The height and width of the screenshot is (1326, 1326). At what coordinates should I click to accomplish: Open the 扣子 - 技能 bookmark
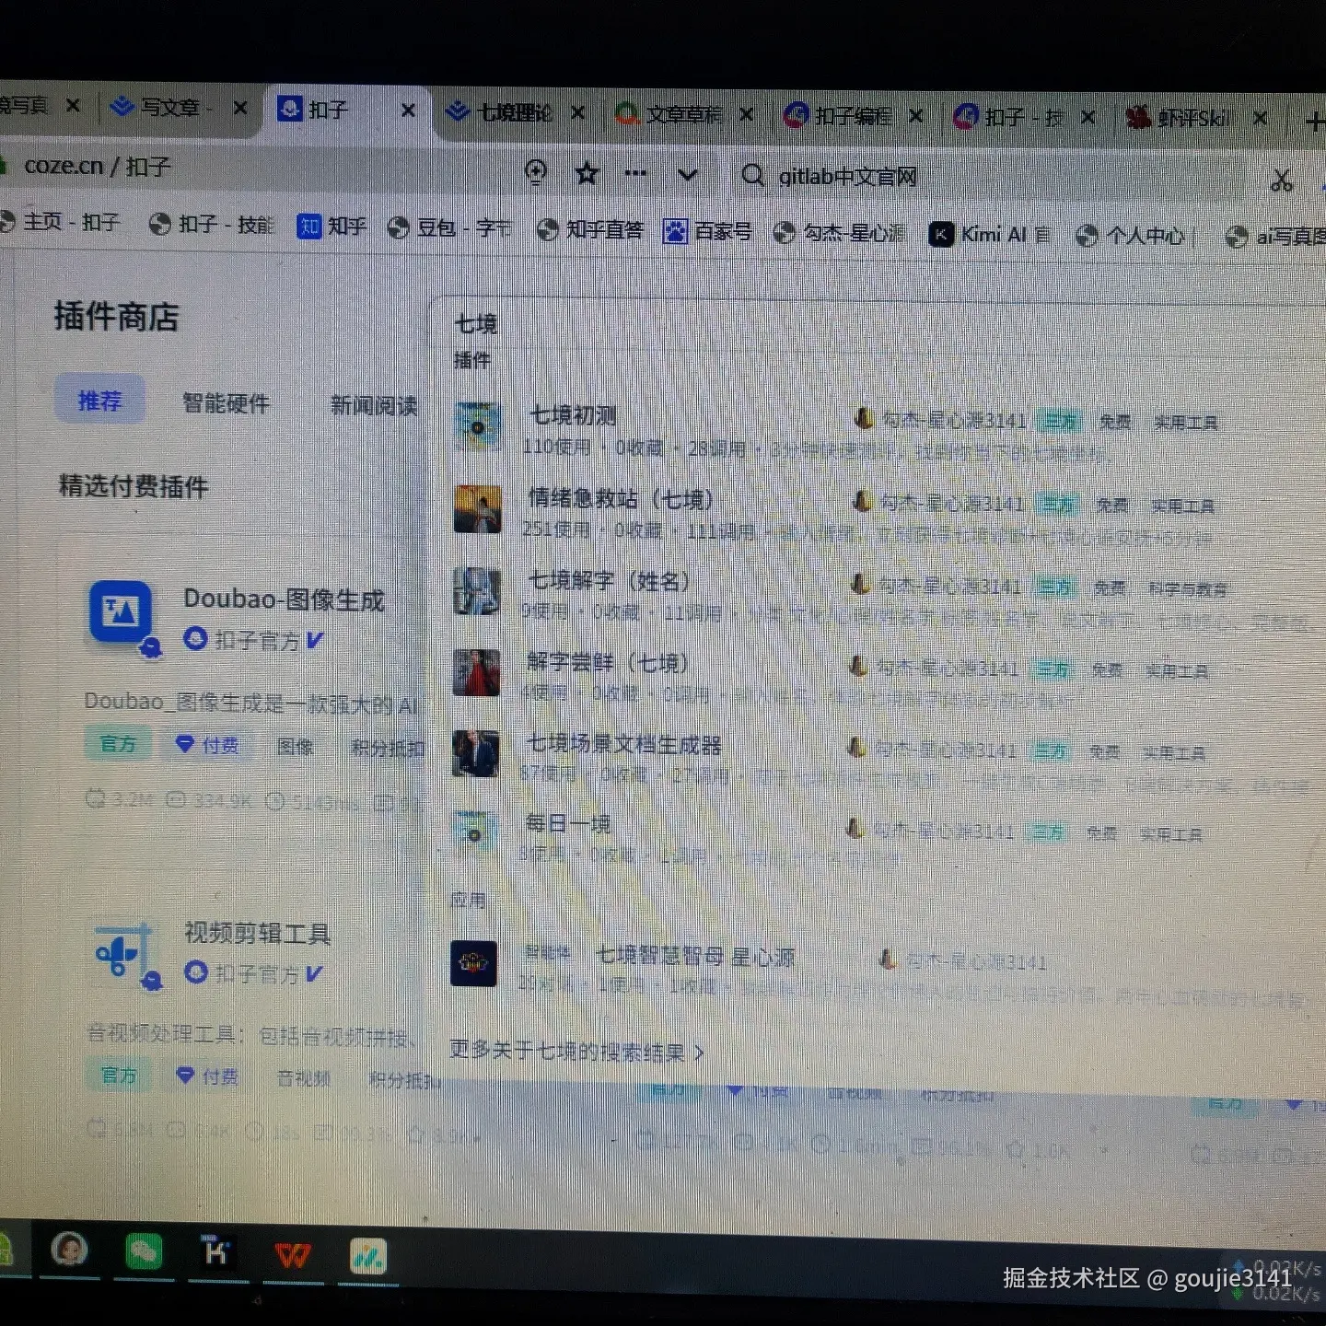212,225
